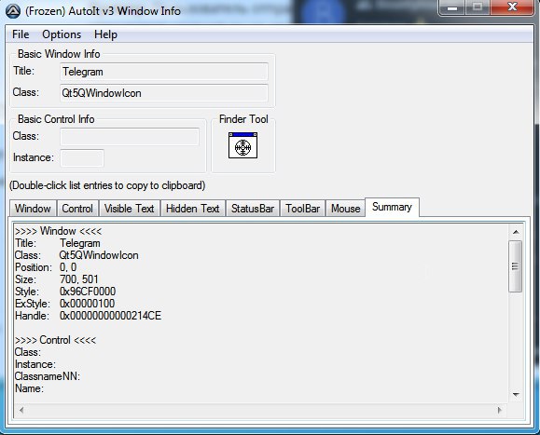Image resolution: width=540 pixels, height=435 pixels.
Task: Click the "ClassnameNN:" summary line
Action: tap(48, 376)
